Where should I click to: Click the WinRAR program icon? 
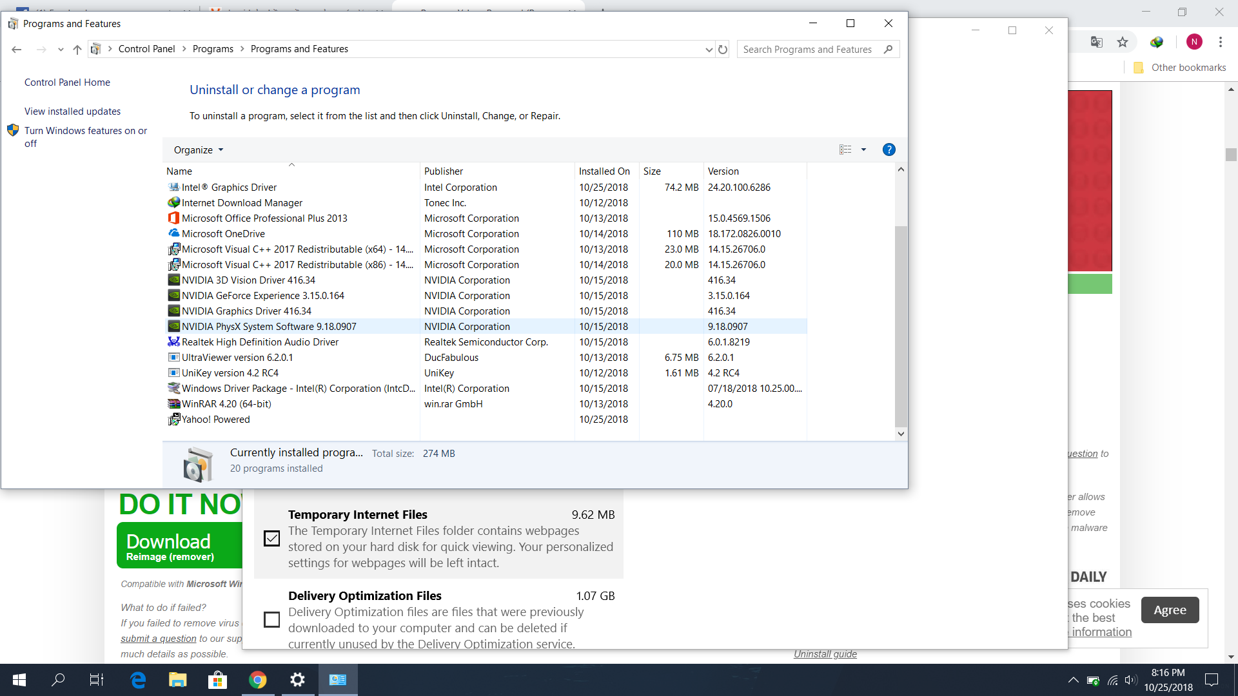(173, 404)
